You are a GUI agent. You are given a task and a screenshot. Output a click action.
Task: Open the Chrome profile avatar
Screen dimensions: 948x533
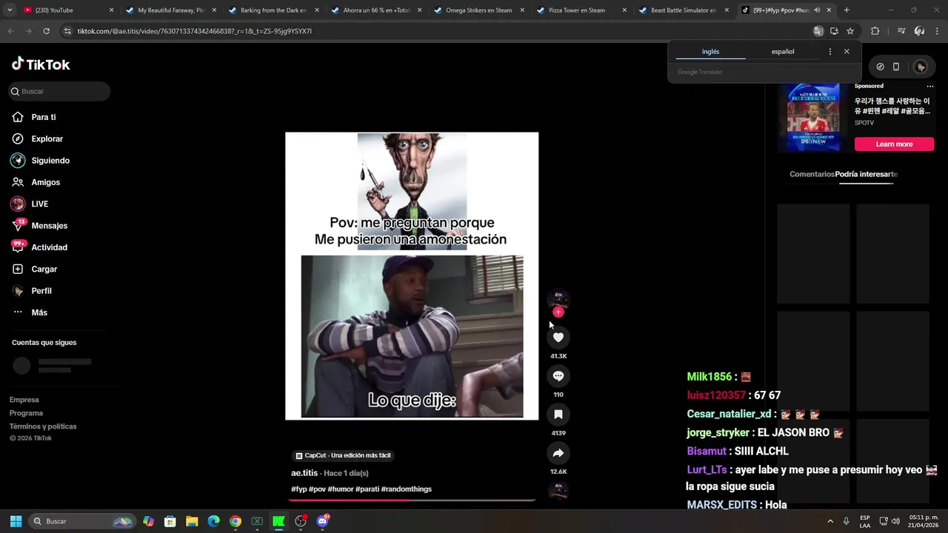pyautogui.click(x=919, y=31)
